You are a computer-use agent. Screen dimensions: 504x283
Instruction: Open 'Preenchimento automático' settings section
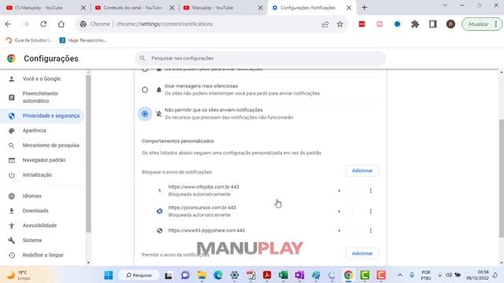pyautogui.click(x=42, y=97)
